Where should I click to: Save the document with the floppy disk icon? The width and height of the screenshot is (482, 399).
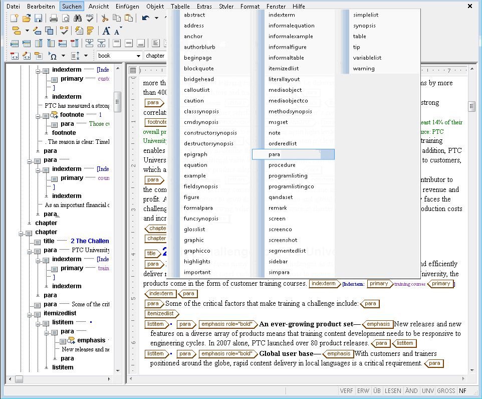38,18
